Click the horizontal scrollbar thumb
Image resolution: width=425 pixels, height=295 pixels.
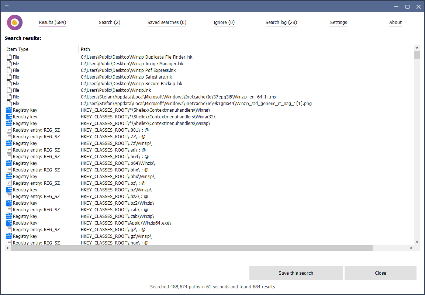click(x=192, y=248)
